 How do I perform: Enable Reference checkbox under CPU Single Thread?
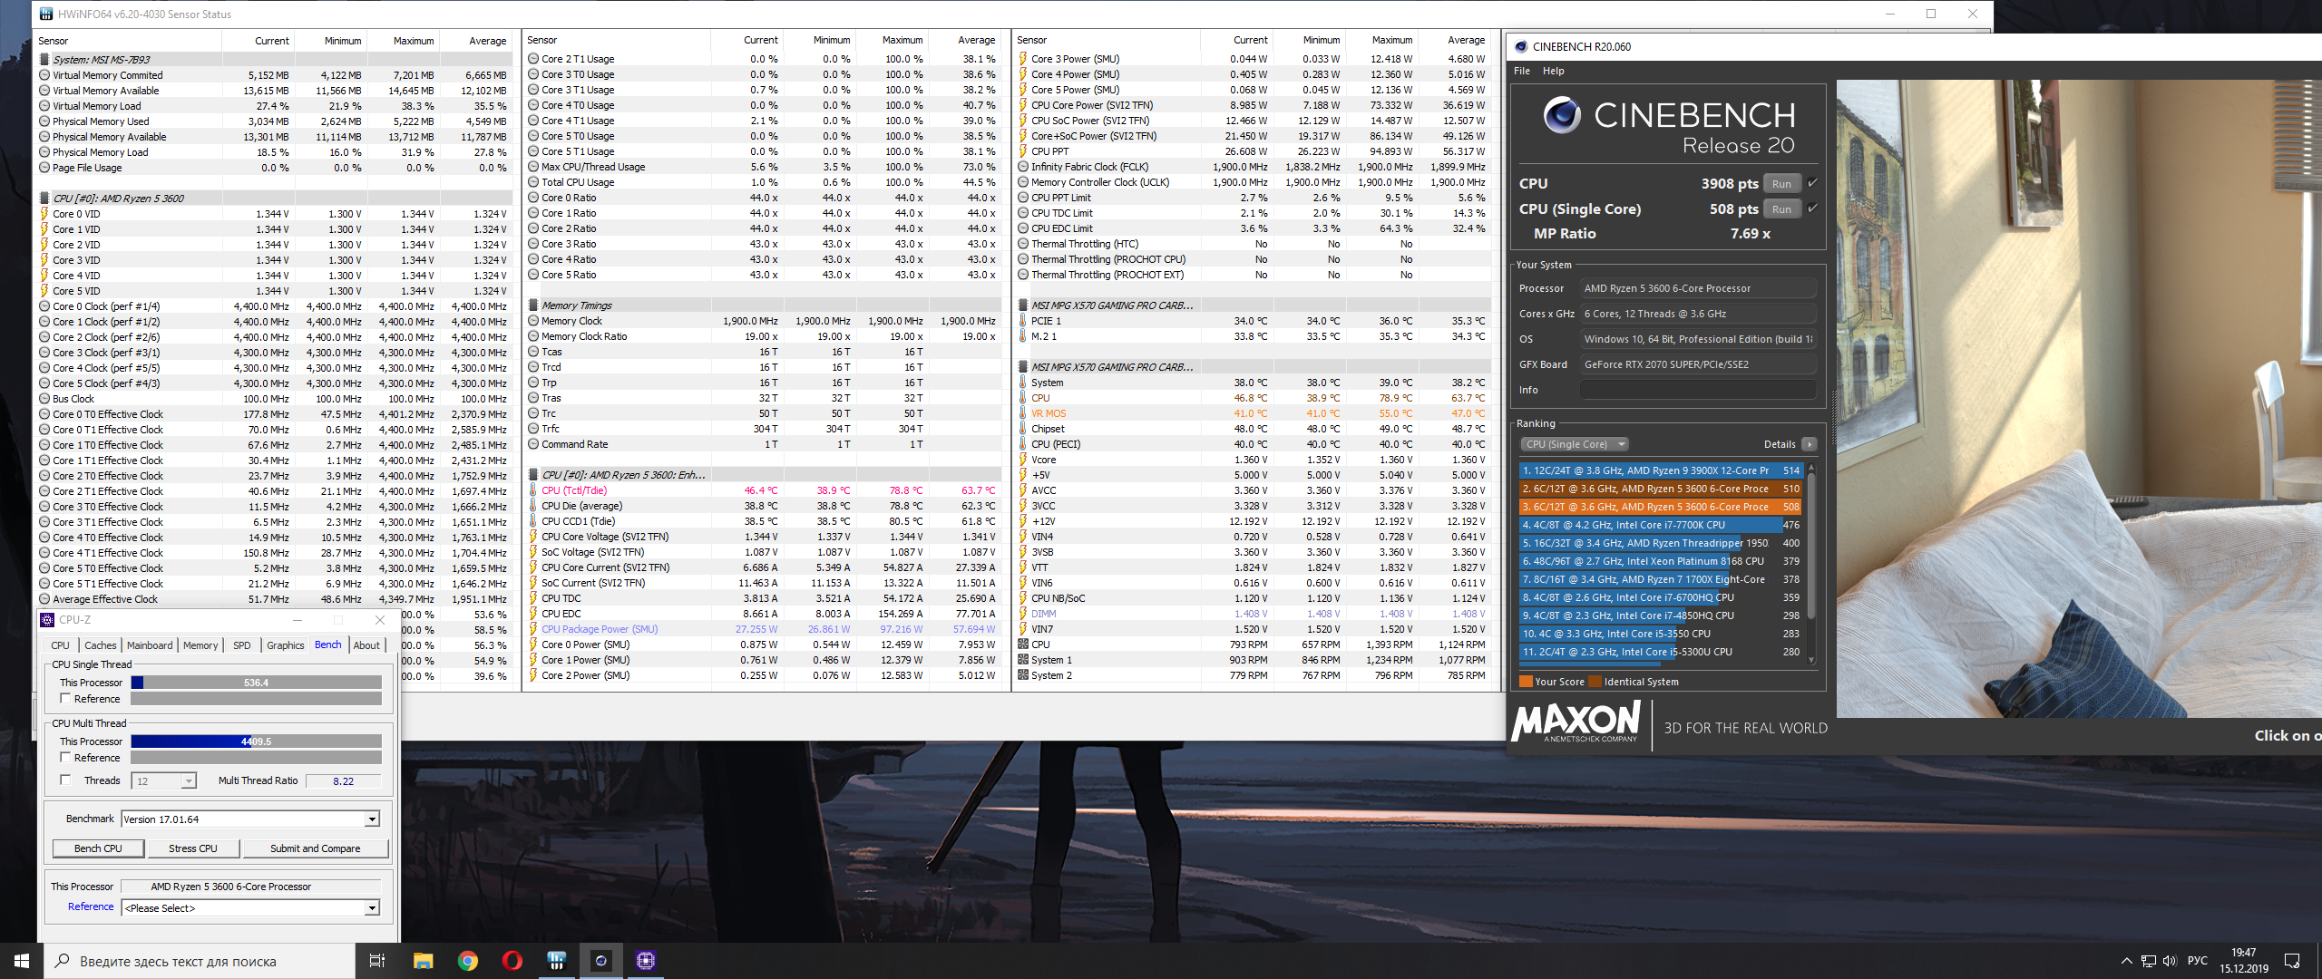click(x=65, y=698)
